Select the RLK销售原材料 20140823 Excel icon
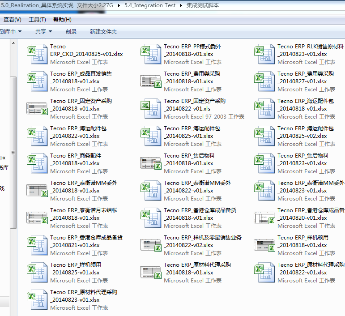The image size is (345, 316). pyautogui.click(x=264, y=54)
